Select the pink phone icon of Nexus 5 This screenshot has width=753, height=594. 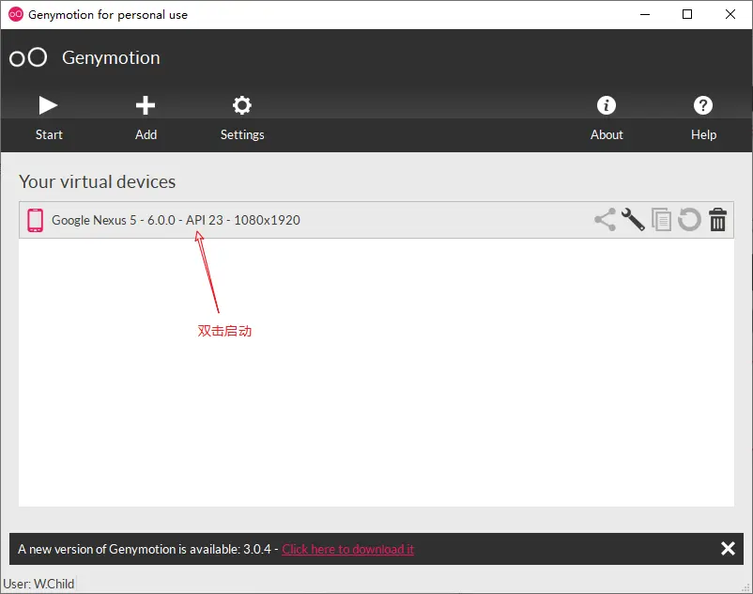[35, 220]
